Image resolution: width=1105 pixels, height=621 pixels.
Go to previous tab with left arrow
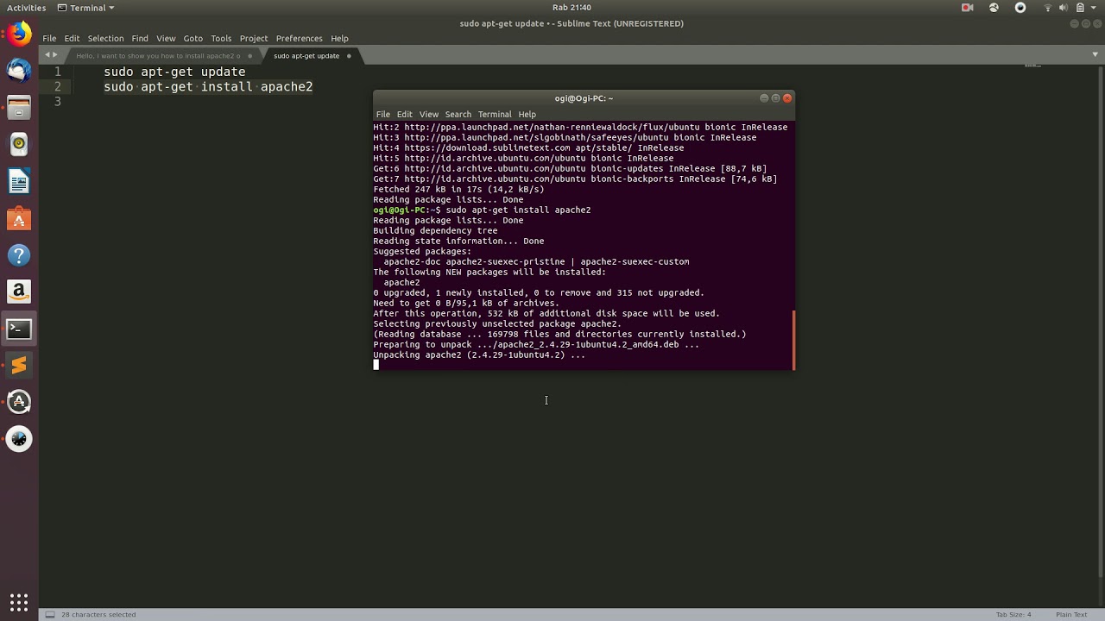click(47, 55)
